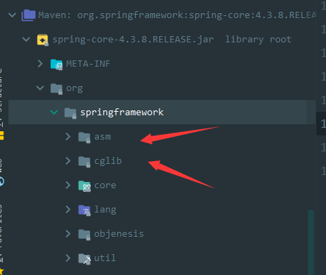Expand the META-INF folder arrow
Screen dimensions: 326x275
point(40,64)
